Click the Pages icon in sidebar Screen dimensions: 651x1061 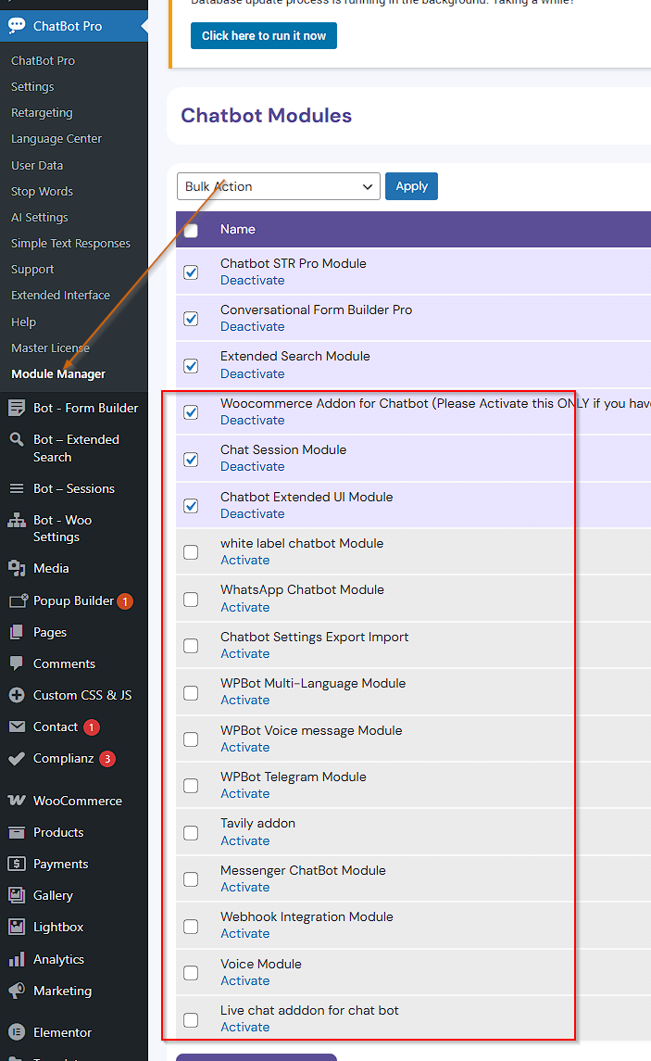pos(17,632)
